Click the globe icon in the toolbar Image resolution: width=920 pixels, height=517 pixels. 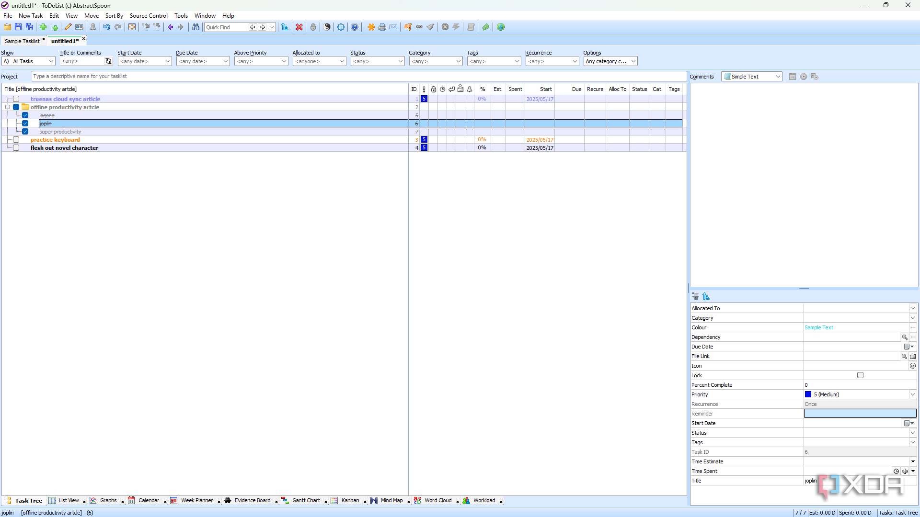coord(501,27)
